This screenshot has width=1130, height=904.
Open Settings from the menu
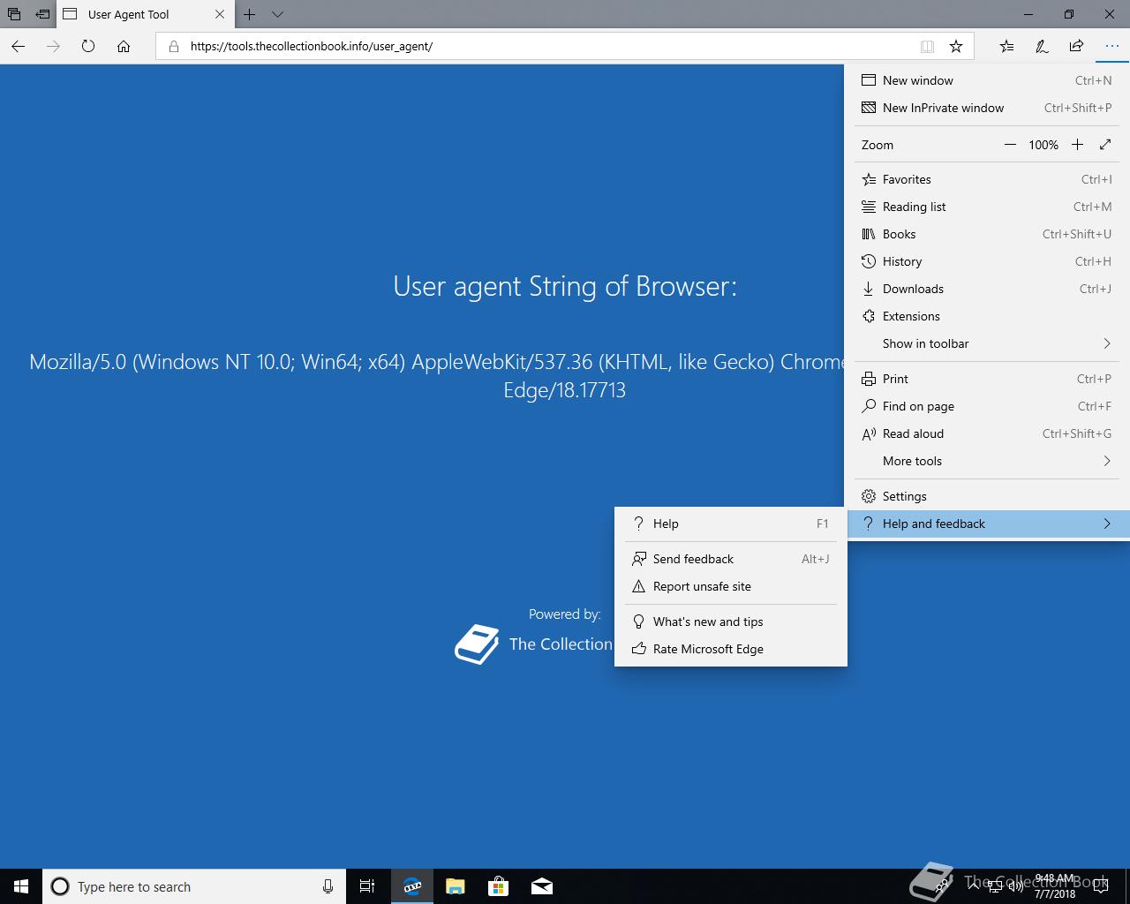pyautogui.click(x=987, y=496)
